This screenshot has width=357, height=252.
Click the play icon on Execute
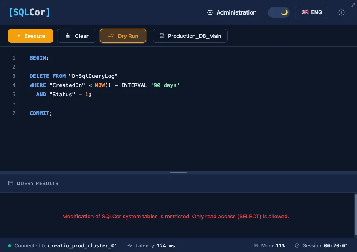click(x=19, y=36)
